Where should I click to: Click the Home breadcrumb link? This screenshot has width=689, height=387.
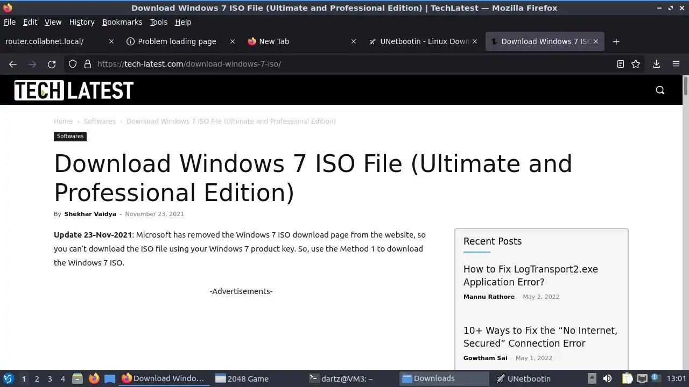point(63,121)
